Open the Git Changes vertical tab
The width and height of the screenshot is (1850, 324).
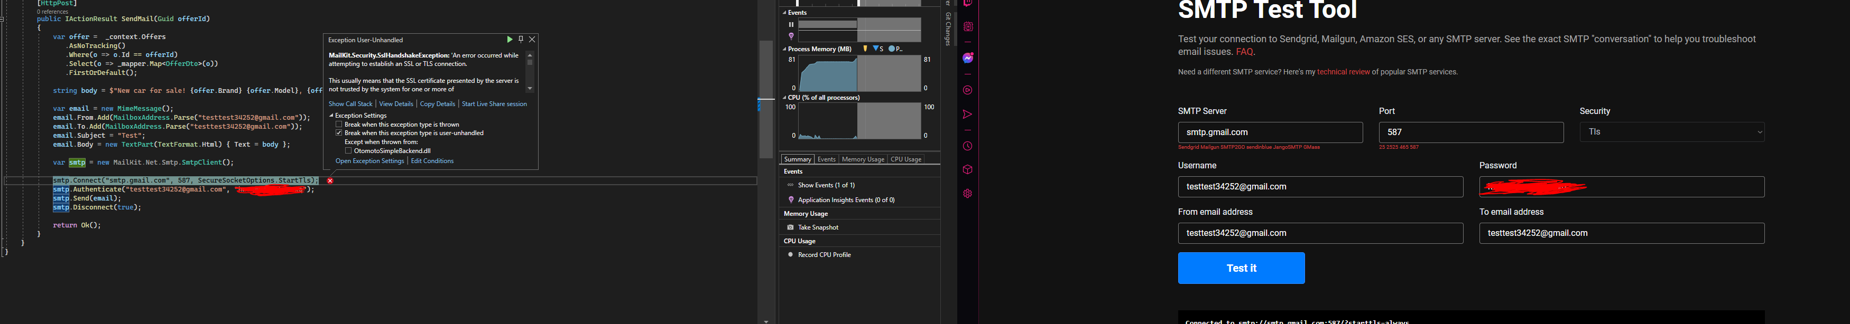point(948,28)
